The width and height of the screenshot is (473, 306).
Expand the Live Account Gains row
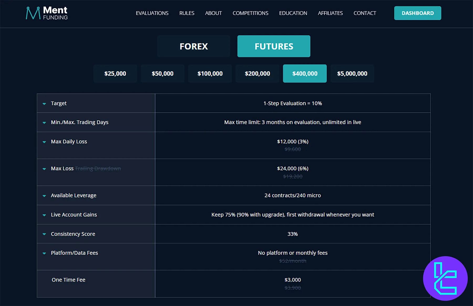click(x=44, y=215)
